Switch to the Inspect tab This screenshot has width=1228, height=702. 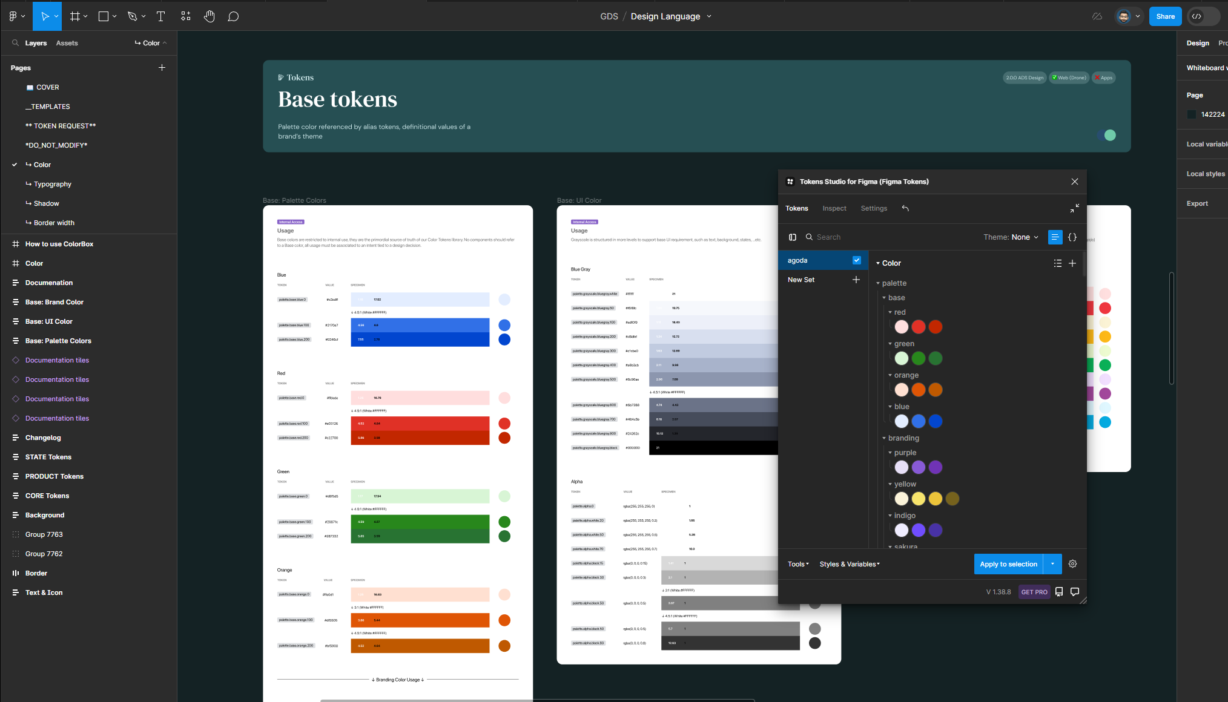pos(834,208)
